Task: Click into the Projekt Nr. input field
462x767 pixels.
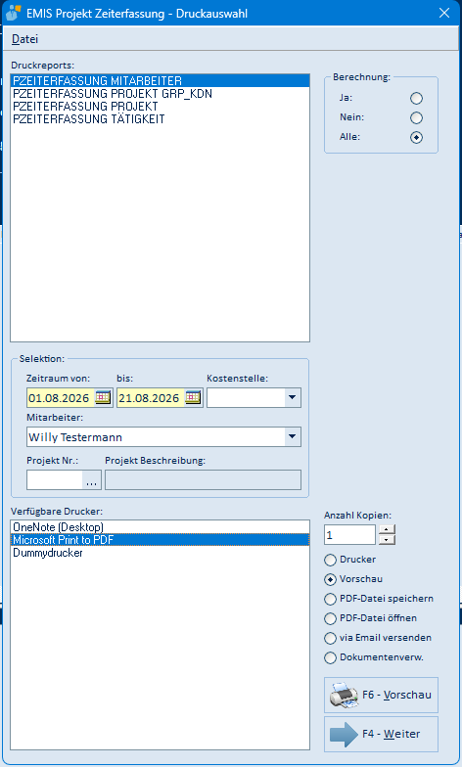Action: (55, 479)
